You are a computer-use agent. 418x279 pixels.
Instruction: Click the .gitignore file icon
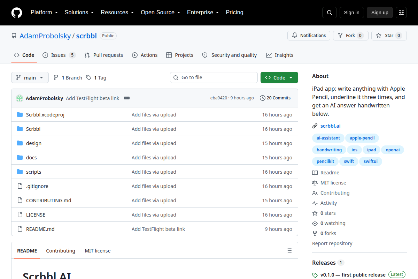(20, 186)
